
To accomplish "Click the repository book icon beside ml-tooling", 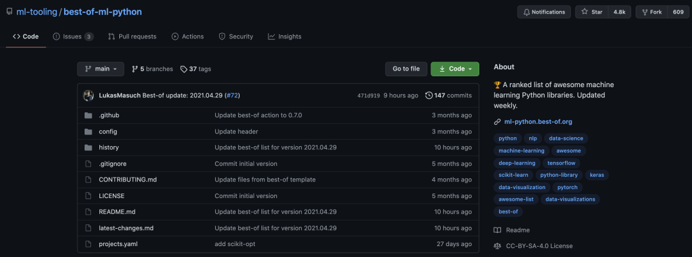I will pos(9,12).
